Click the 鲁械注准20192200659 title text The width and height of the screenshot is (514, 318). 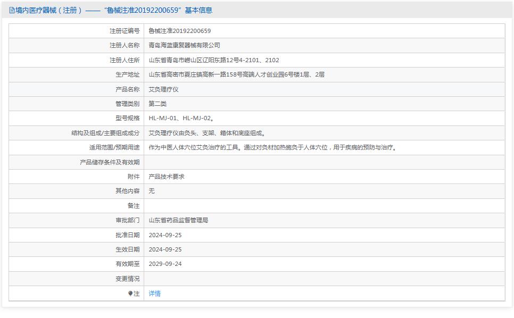(x=135, y=10)
